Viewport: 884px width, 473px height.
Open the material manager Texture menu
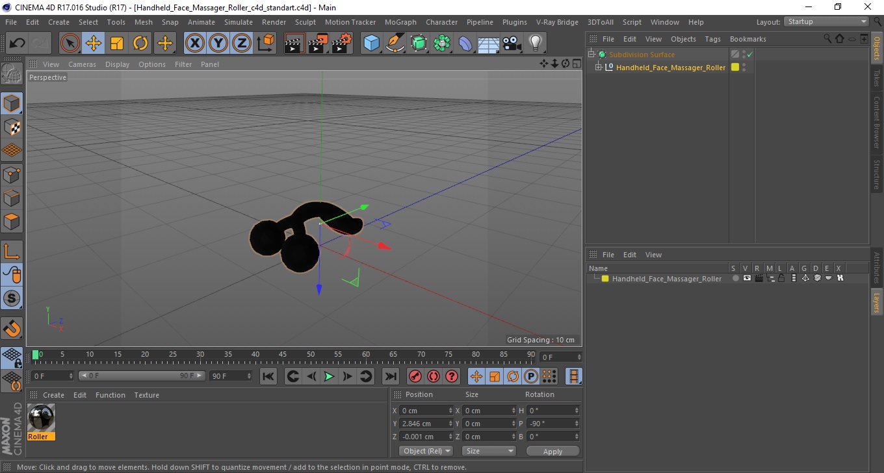pos(146,395)
